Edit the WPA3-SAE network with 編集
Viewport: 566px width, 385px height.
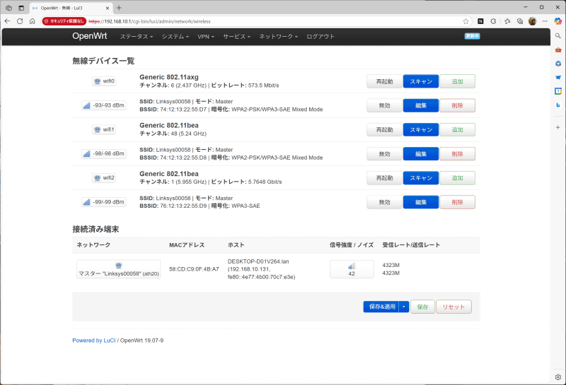[x=421, y=202]
